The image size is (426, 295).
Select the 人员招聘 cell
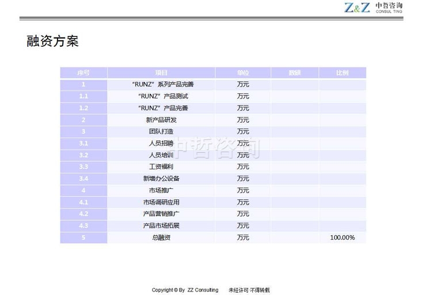coord(161,143)
